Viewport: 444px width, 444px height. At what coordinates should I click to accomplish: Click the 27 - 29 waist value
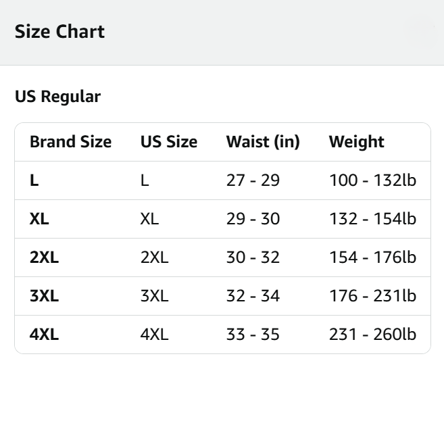pos(253,180)
